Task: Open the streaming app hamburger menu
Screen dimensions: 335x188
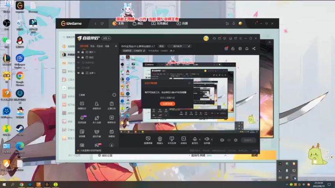Action: [x=240, y=38]
